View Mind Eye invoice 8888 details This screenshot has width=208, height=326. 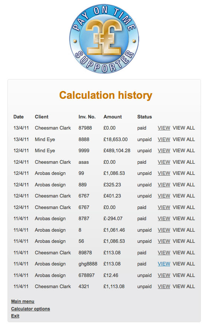click(164, 139)
